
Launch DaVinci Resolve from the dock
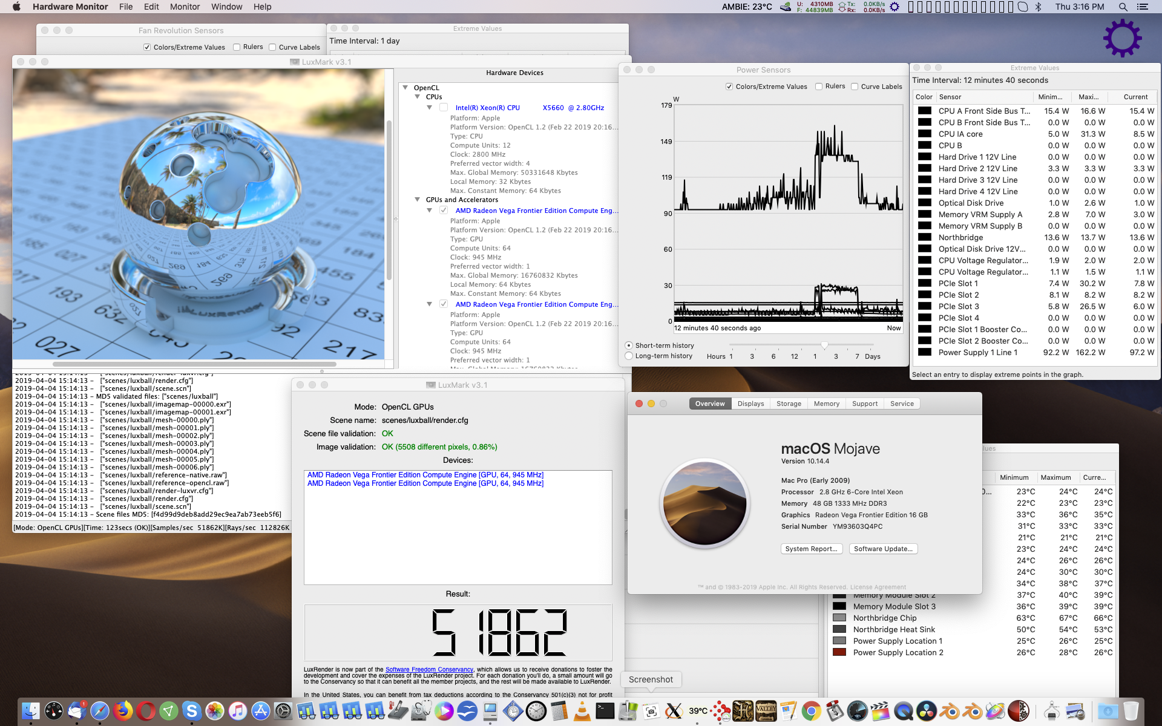click(x=926, y=711)
